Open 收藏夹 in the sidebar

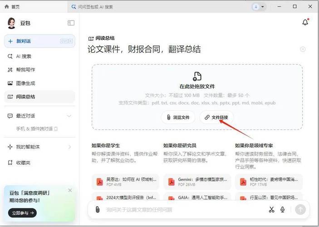(39, 163)
